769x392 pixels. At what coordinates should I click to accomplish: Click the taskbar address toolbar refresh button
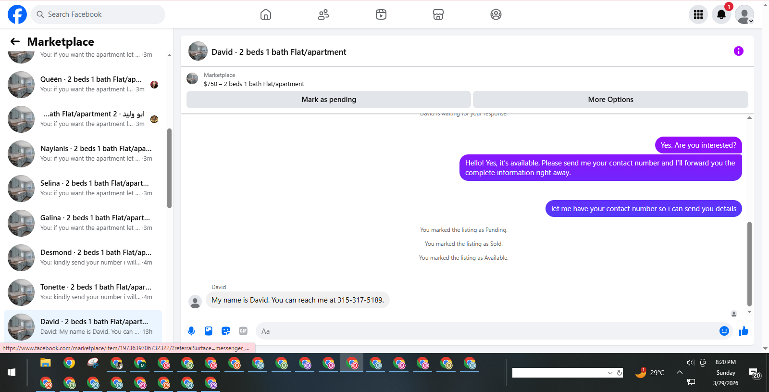[x=620, y=373]
